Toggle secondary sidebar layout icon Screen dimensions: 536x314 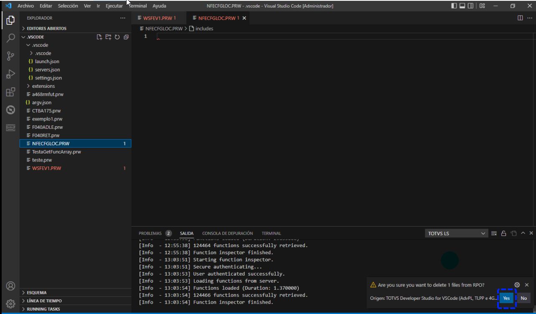[470, 6]
